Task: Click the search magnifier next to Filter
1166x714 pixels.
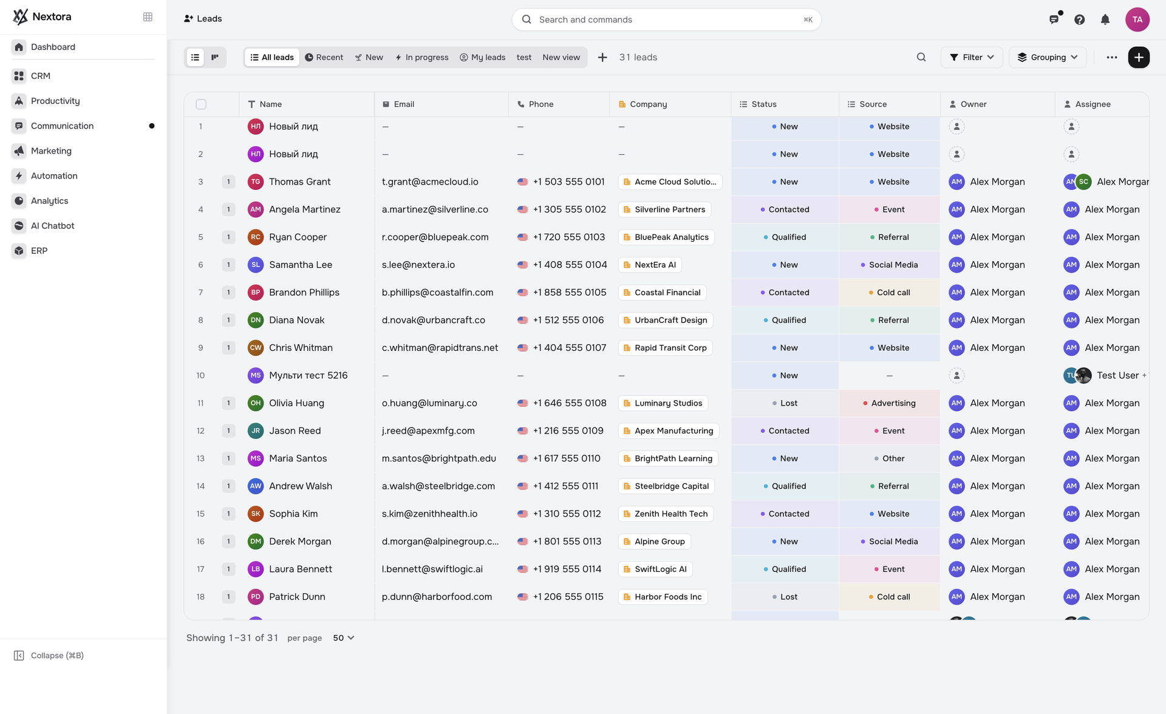Action: (921, 57)
